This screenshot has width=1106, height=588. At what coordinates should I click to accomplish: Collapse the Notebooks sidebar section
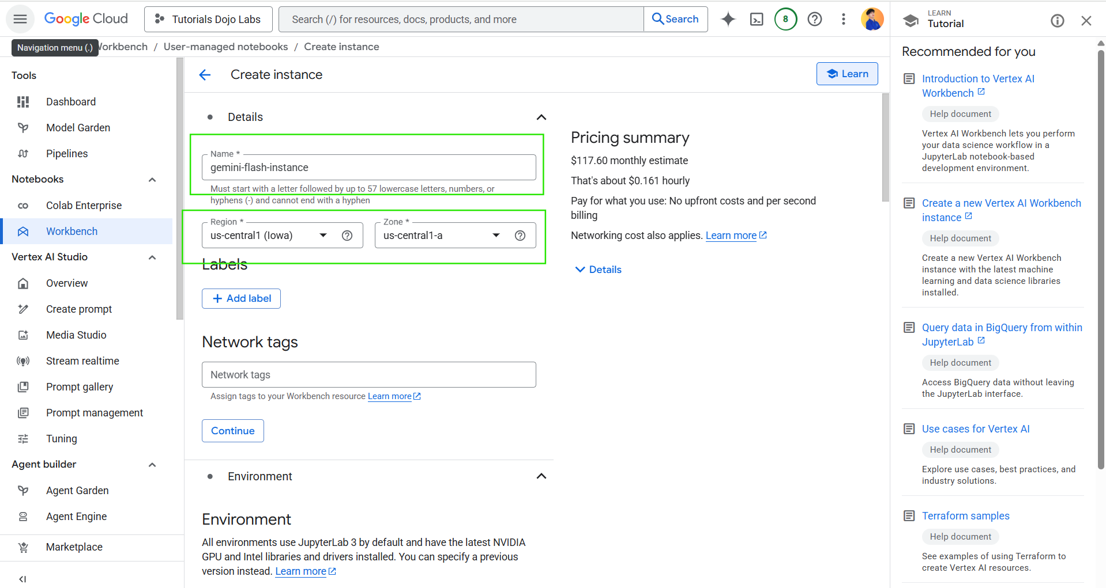tap(152, 180)
